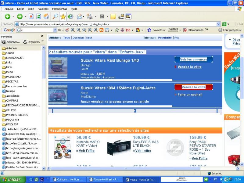Open the Pastilha De Freio Suzuki favorite
Screen dimensions: 244x183
(x=23, y=167)
